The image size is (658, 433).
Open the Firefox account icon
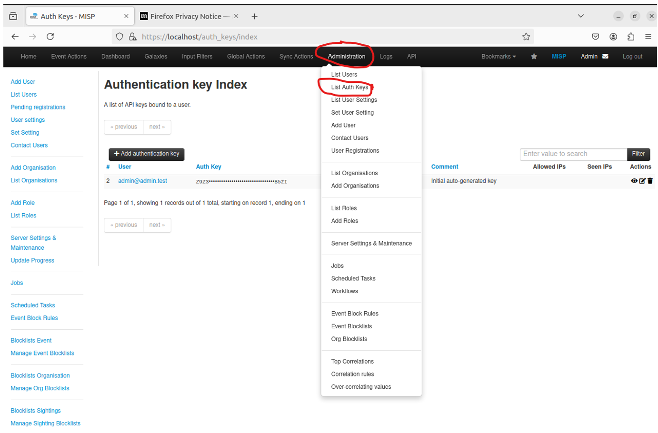(x=613, y=37)
